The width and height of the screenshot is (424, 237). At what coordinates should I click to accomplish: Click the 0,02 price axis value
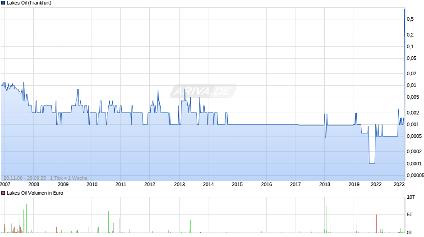(411, 73)
